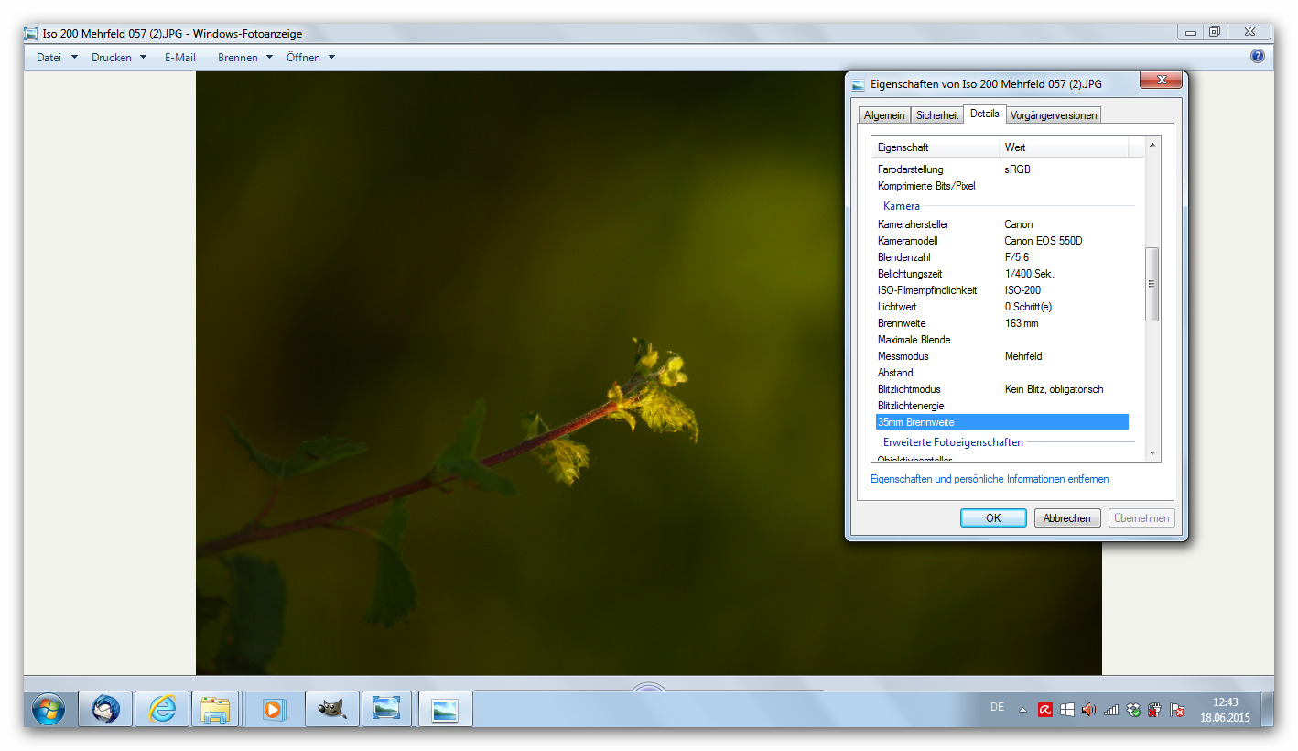Select the Blitzlichtenergie row
This screenshot has height=751, width=1298.
click(x=1002, y=406)
